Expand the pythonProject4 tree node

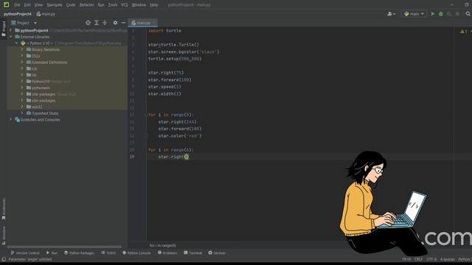(10, 30)
